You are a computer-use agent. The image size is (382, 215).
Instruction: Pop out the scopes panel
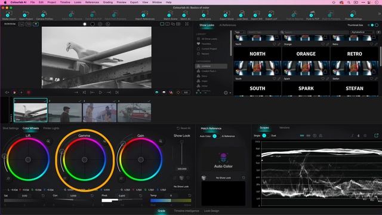click(377, 136)
